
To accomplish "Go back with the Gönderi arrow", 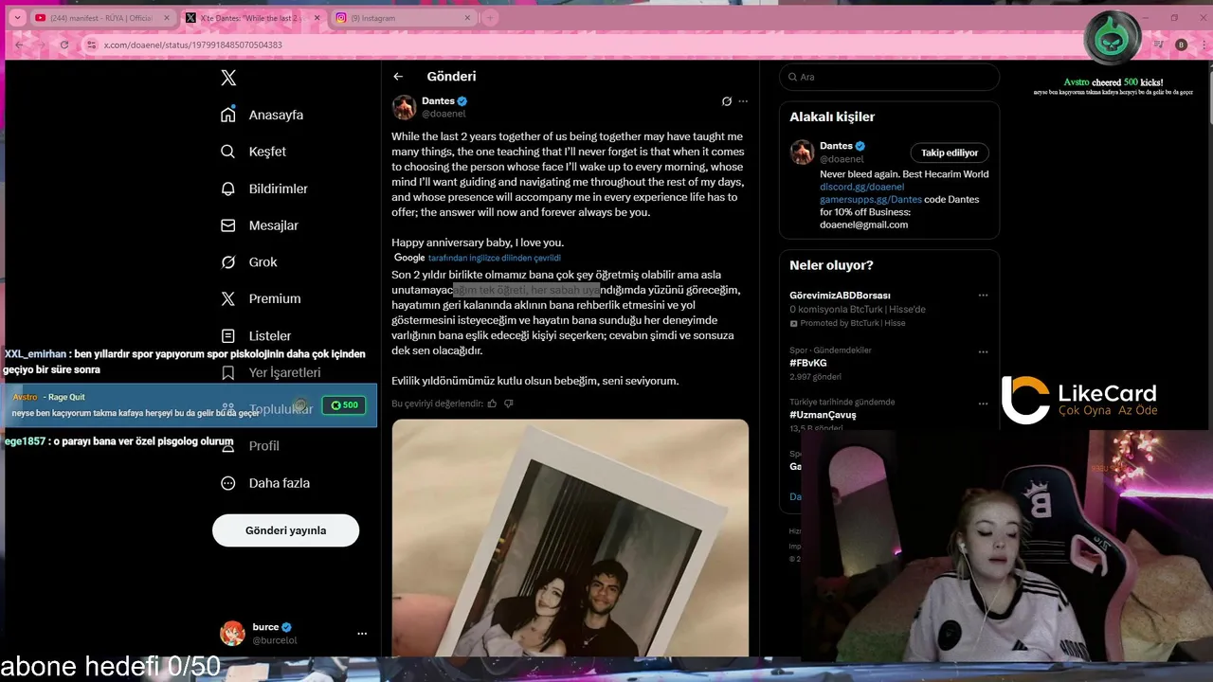I will point(398,77).
